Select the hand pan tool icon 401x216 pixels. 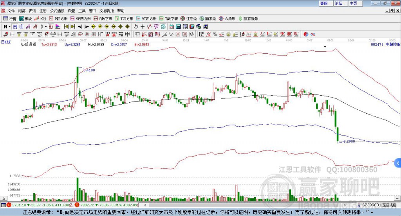136,27
